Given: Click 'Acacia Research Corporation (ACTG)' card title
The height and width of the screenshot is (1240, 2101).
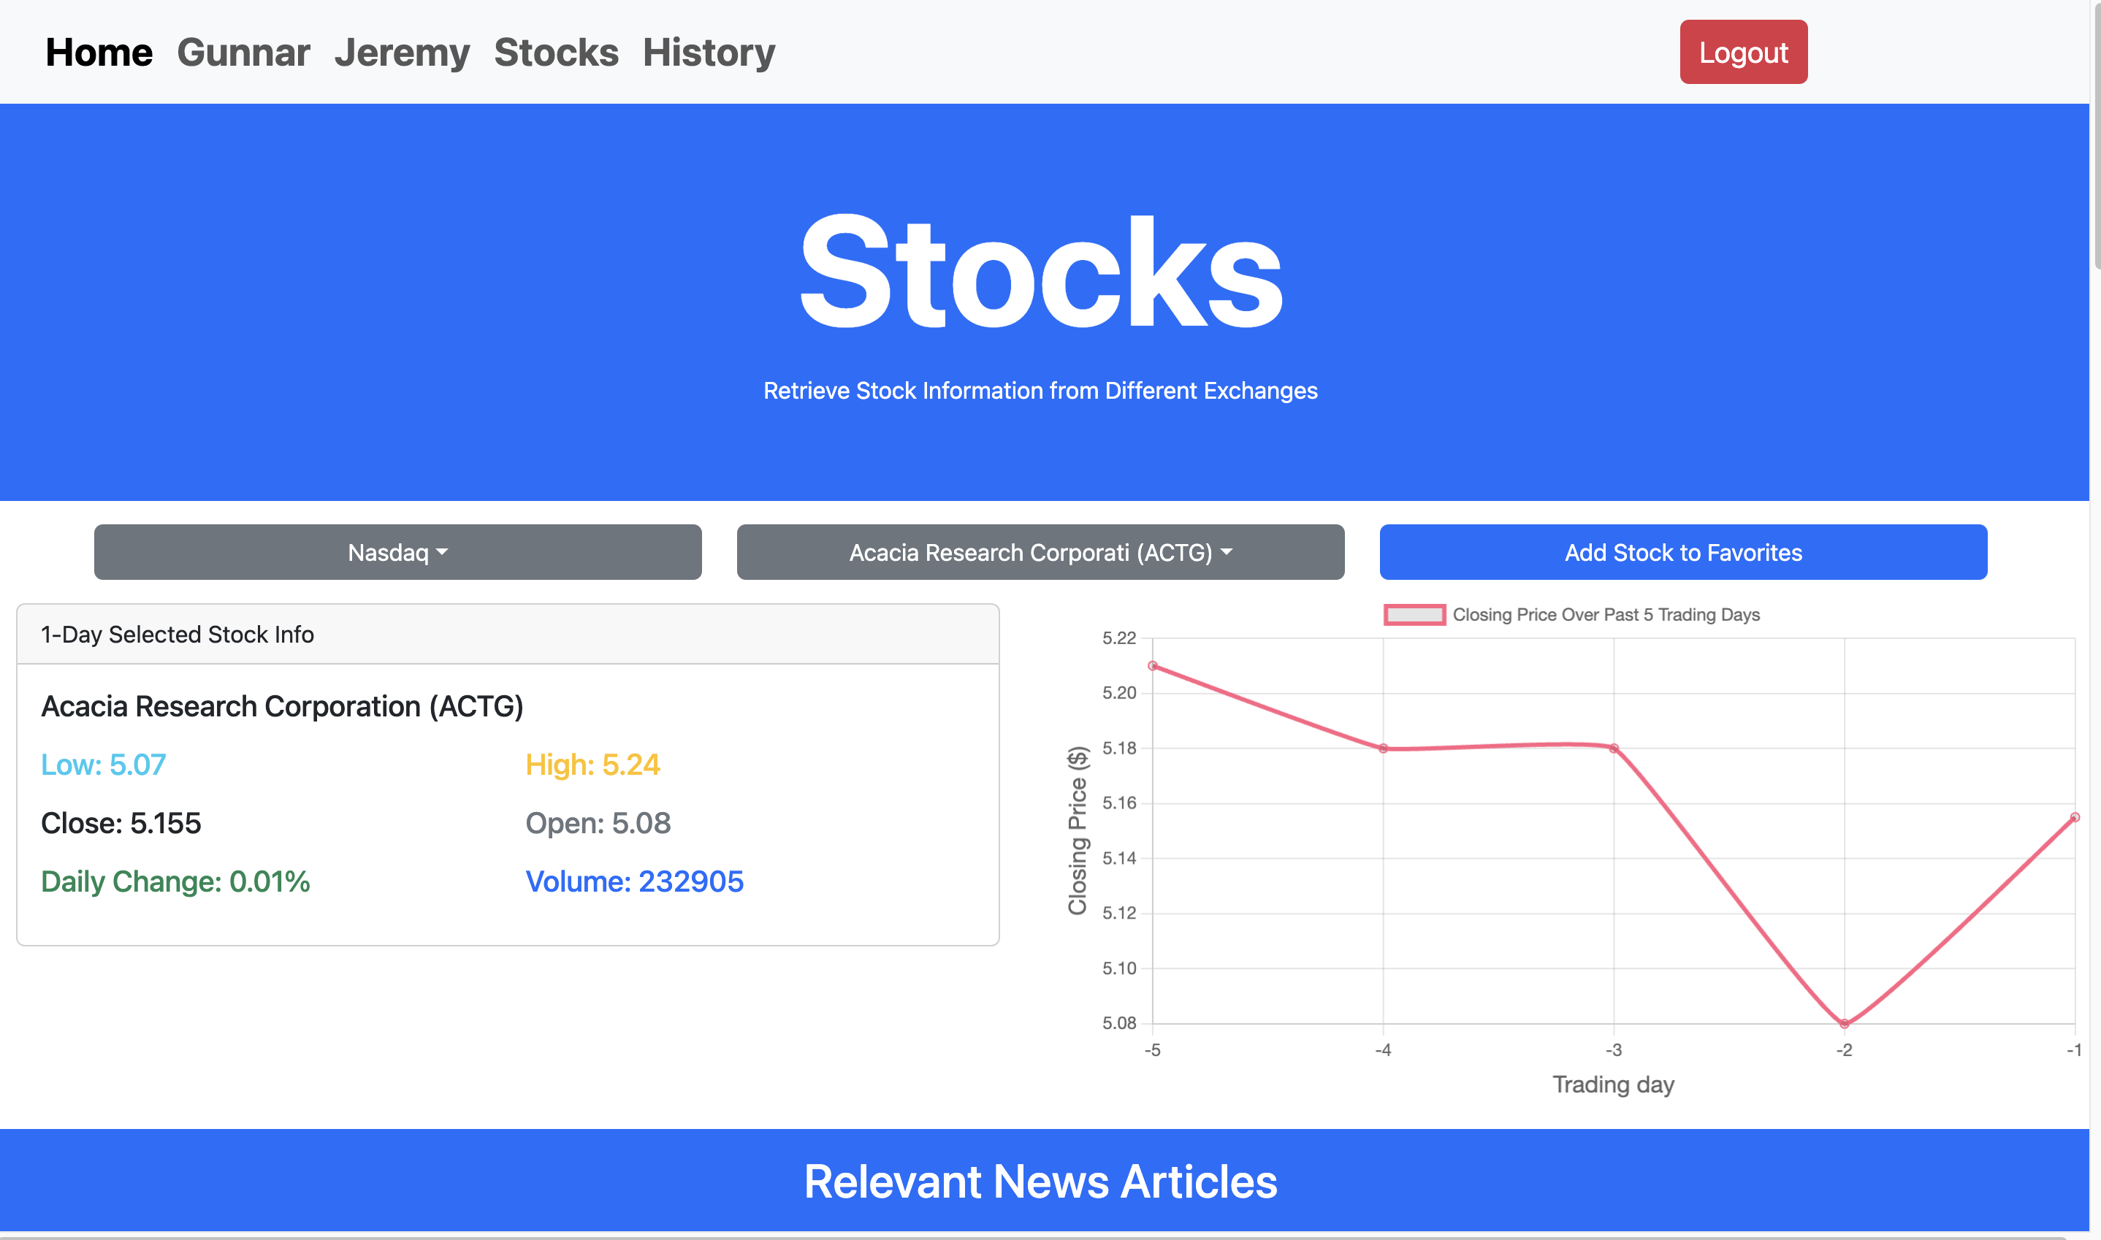Looking at the screenshot, I should click(283, 707).
